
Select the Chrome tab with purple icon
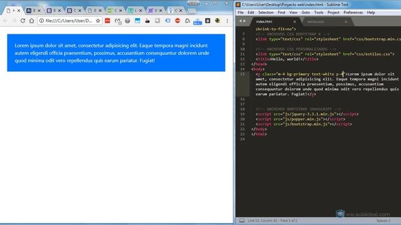pos(155,11)
